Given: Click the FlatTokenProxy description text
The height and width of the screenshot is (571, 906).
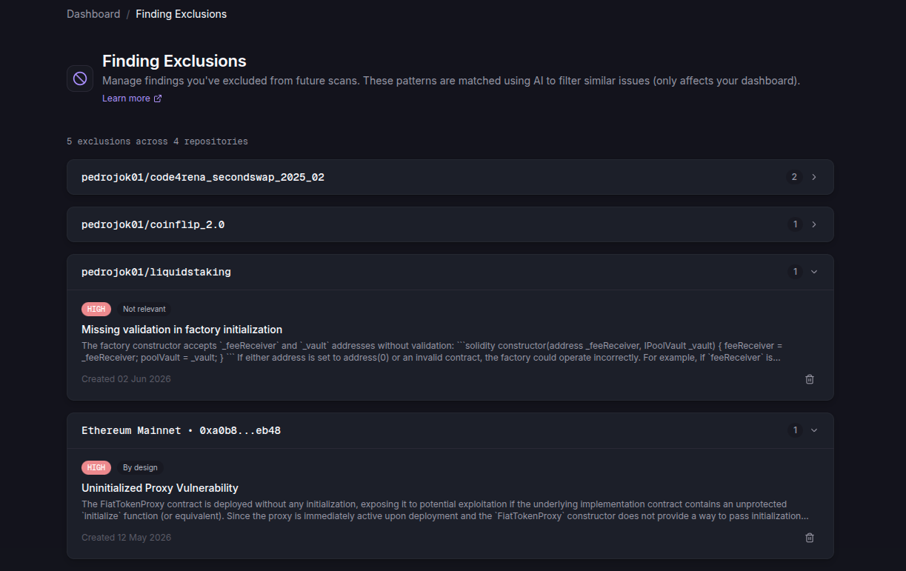Looking at the screenshot, I should coord(444,510).
